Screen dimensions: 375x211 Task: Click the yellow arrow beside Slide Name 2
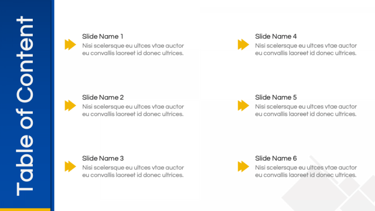click(70, 105)
